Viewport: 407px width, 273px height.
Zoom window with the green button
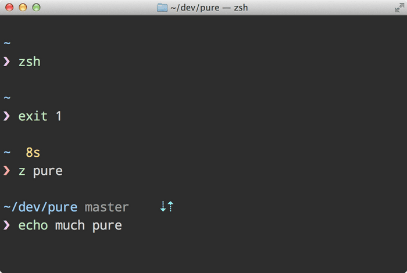coord(36,8)
